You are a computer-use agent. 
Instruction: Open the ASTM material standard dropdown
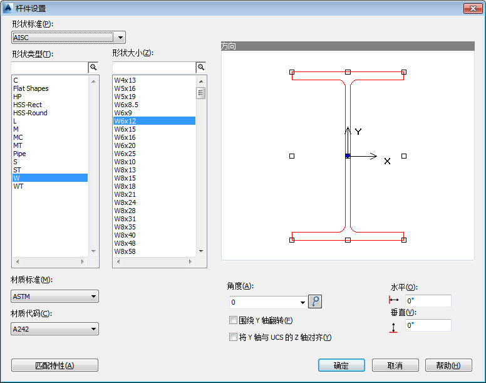pos(55,296)
